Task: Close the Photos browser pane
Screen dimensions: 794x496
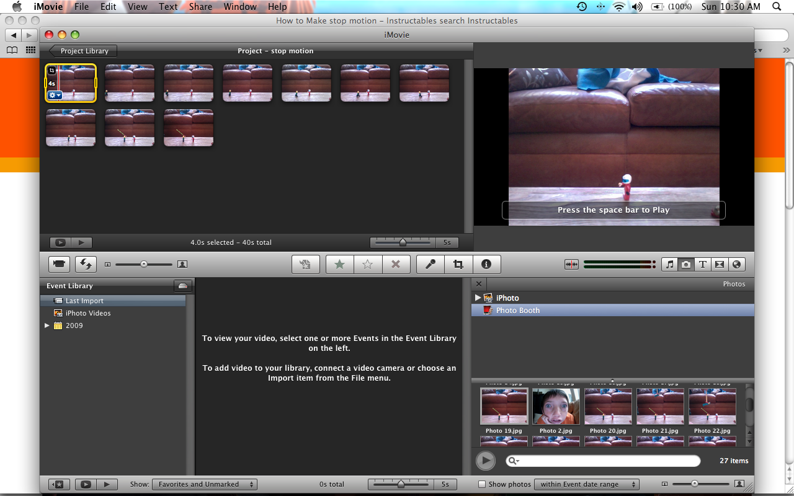Action: [478, 284]
